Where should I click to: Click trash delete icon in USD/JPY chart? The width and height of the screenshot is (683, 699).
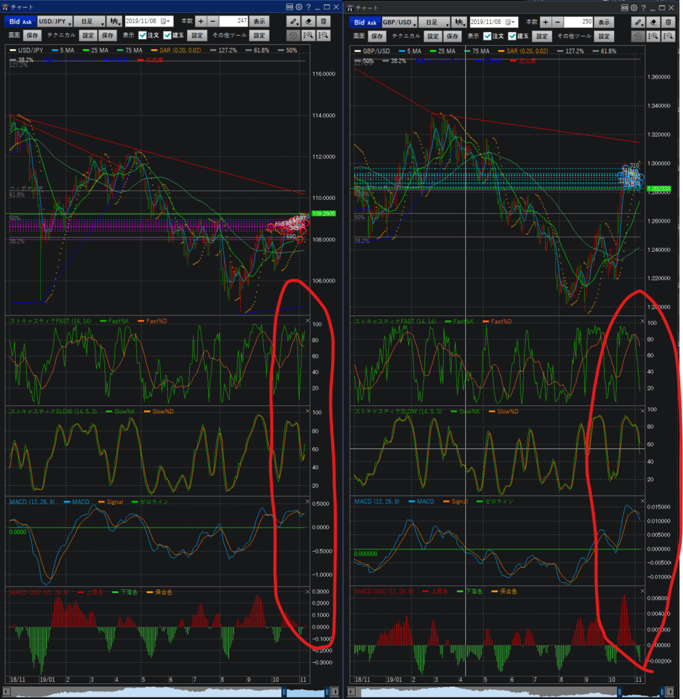(x=324, y=22)
